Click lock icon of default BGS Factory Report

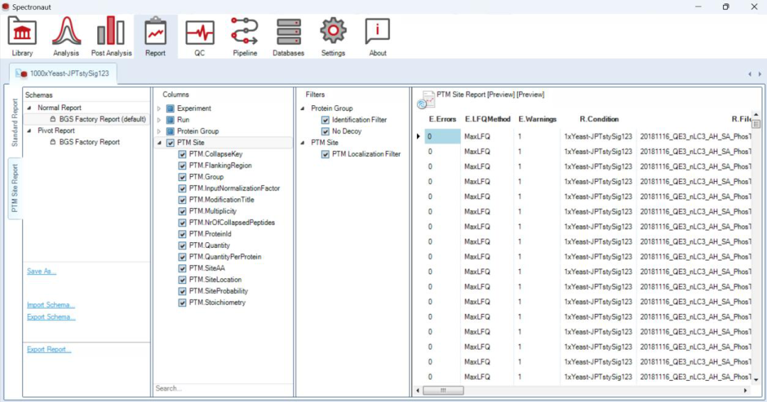[53, 119]
